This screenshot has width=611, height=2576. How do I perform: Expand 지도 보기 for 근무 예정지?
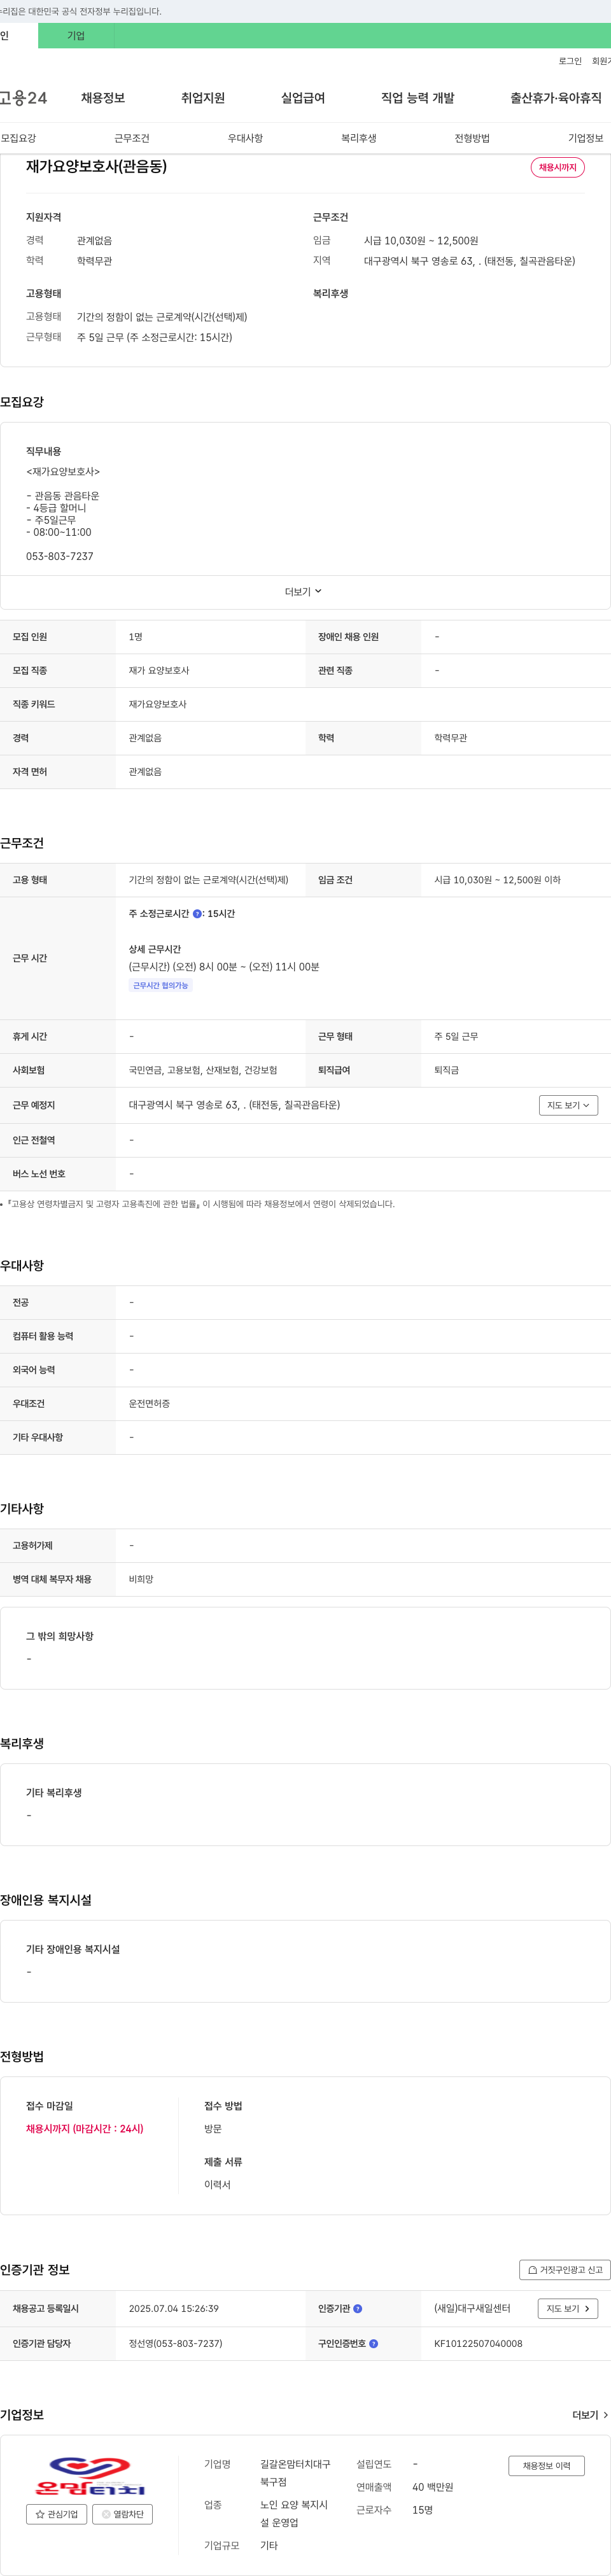(x=568, y=1105)
